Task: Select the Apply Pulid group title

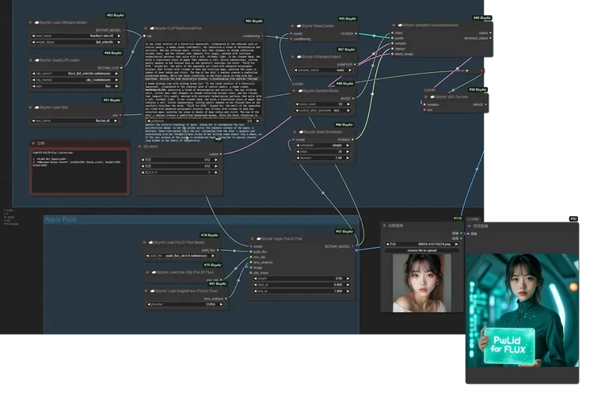Action: (x=60, y=219)
